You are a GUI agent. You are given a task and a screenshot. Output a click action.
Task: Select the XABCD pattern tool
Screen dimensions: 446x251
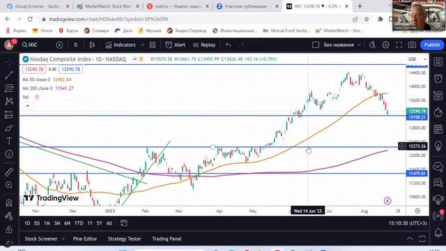[x=9, y=101]
